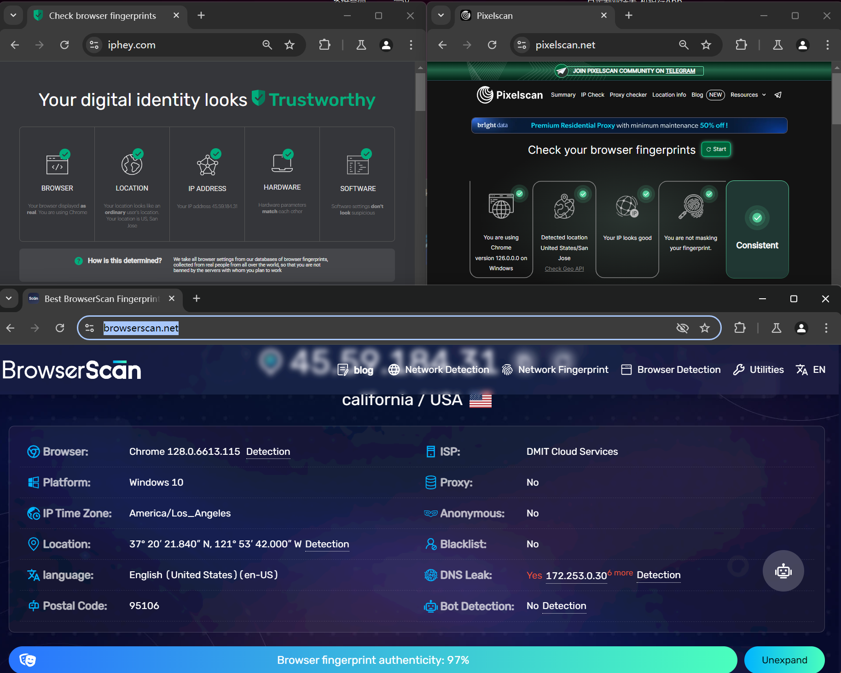This screenshot has height=673, width=841.
Task: Switch language with the EN selector
Action: (x=811, y=370)
